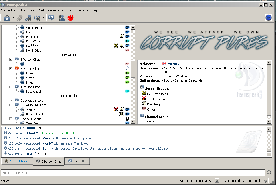
Task: Open the Help menu
Action: click(x=95, y=10)
